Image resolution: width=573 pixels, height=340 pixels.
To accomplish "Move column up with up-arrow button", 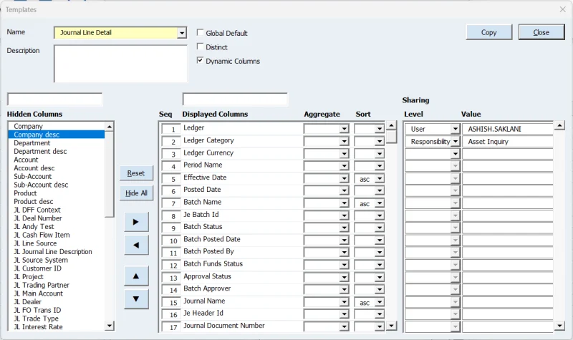I will pyautogui.click(x=136, y=276).
